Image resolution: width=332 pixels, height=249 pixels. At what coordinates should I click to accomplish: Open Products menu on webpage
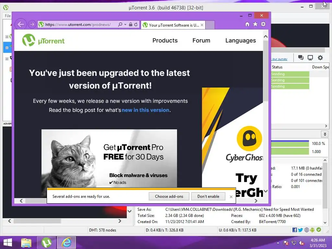coord(165,41)
